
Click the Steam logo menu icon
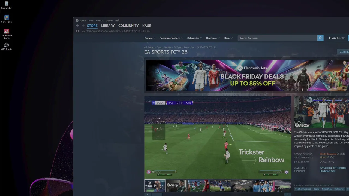(77, 20)
